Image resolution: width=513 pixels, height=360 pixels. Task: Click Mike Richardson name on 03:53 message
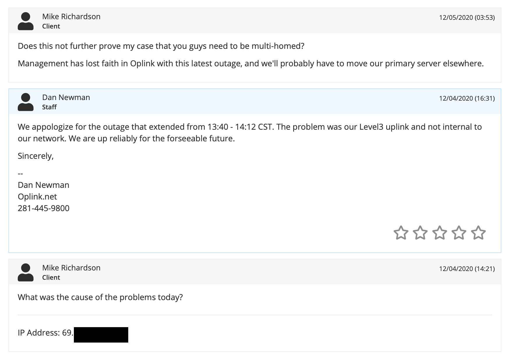(71, 17)
